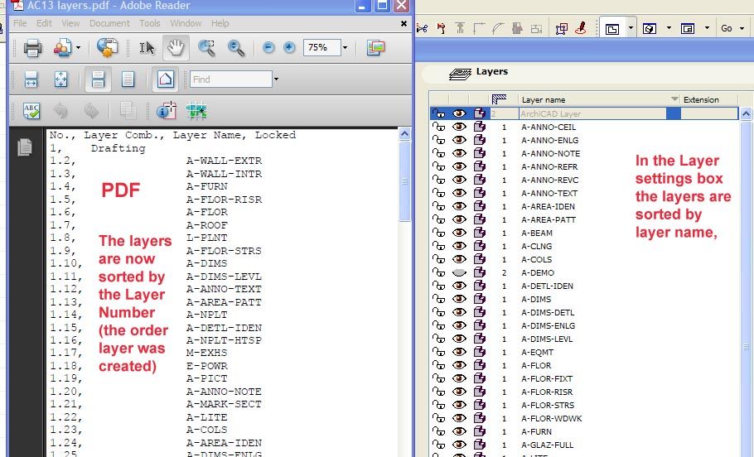The height and width of the screenshot is (457, 754).
Task: Toggle the lock of A-ANNO-NOTE layer
Action: coord(438,153)
